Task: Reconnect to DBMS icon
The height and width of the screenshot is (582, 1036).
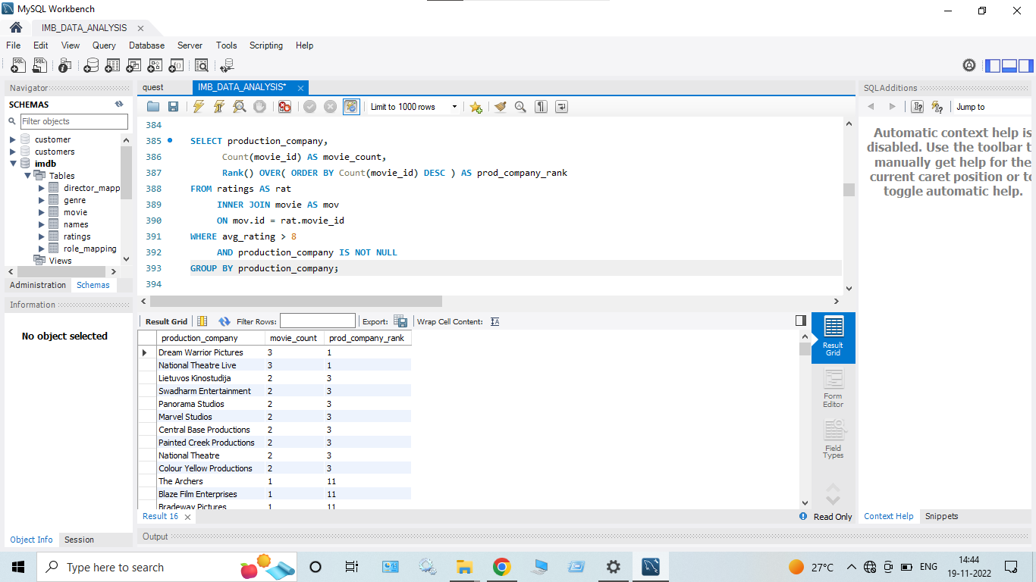Action: click(x=227, y=66)
